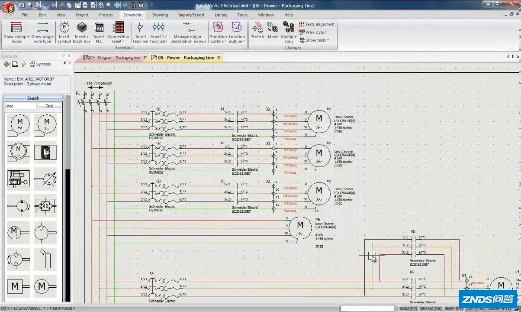Expand the Wire style dropdown
Viewport: 521px width, 312px height.
315,32
